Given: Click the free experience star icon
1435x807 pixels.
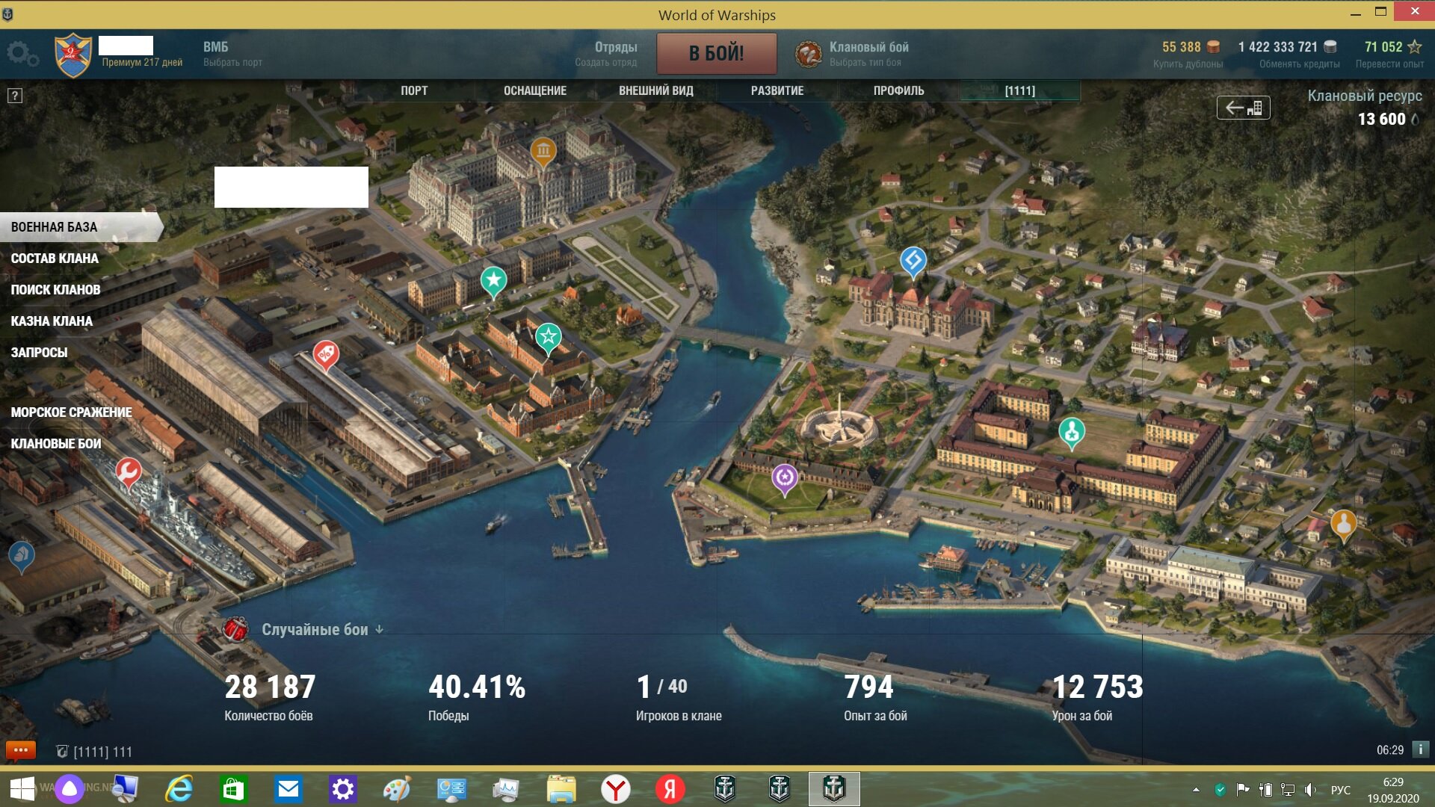Looking at the screenshot, I should pos(1414,47).
